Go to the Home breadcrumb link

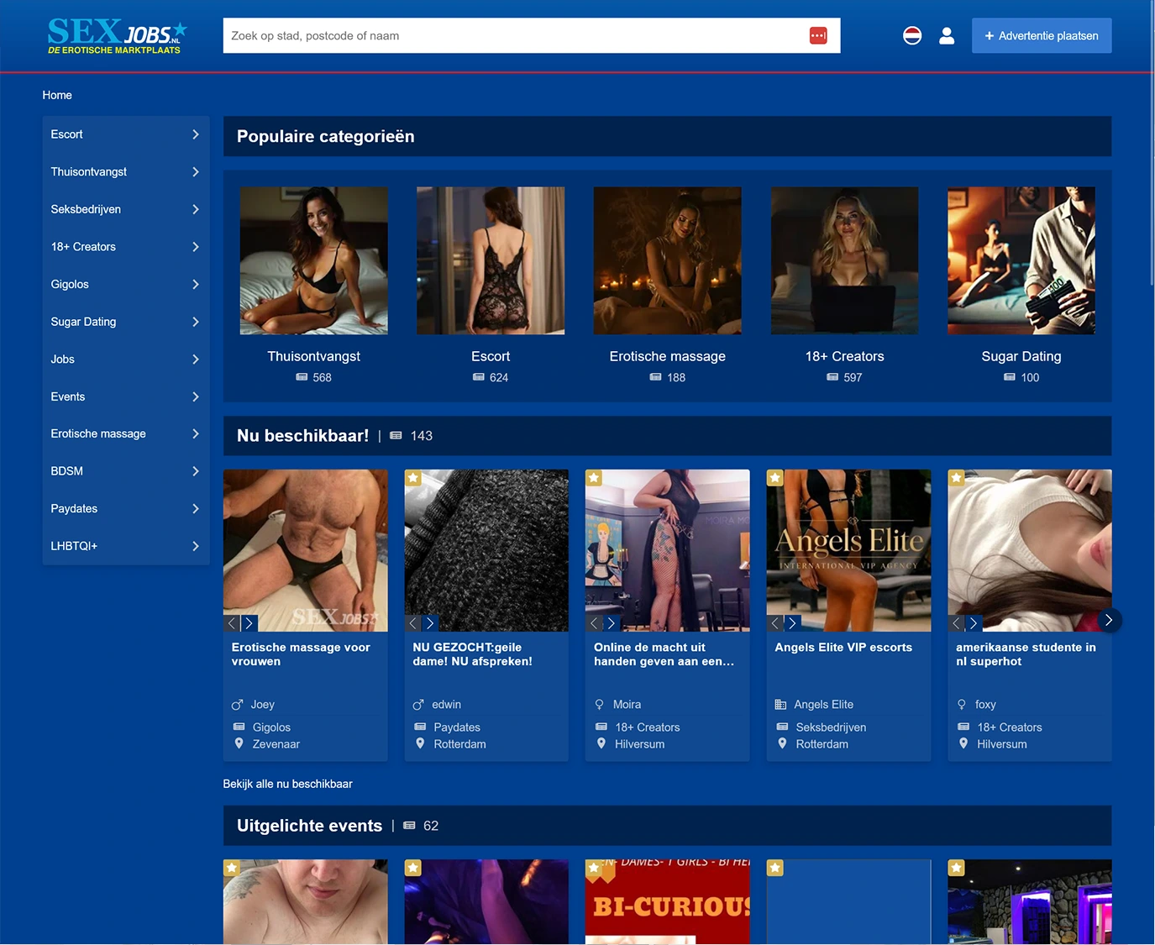point(57,95)
